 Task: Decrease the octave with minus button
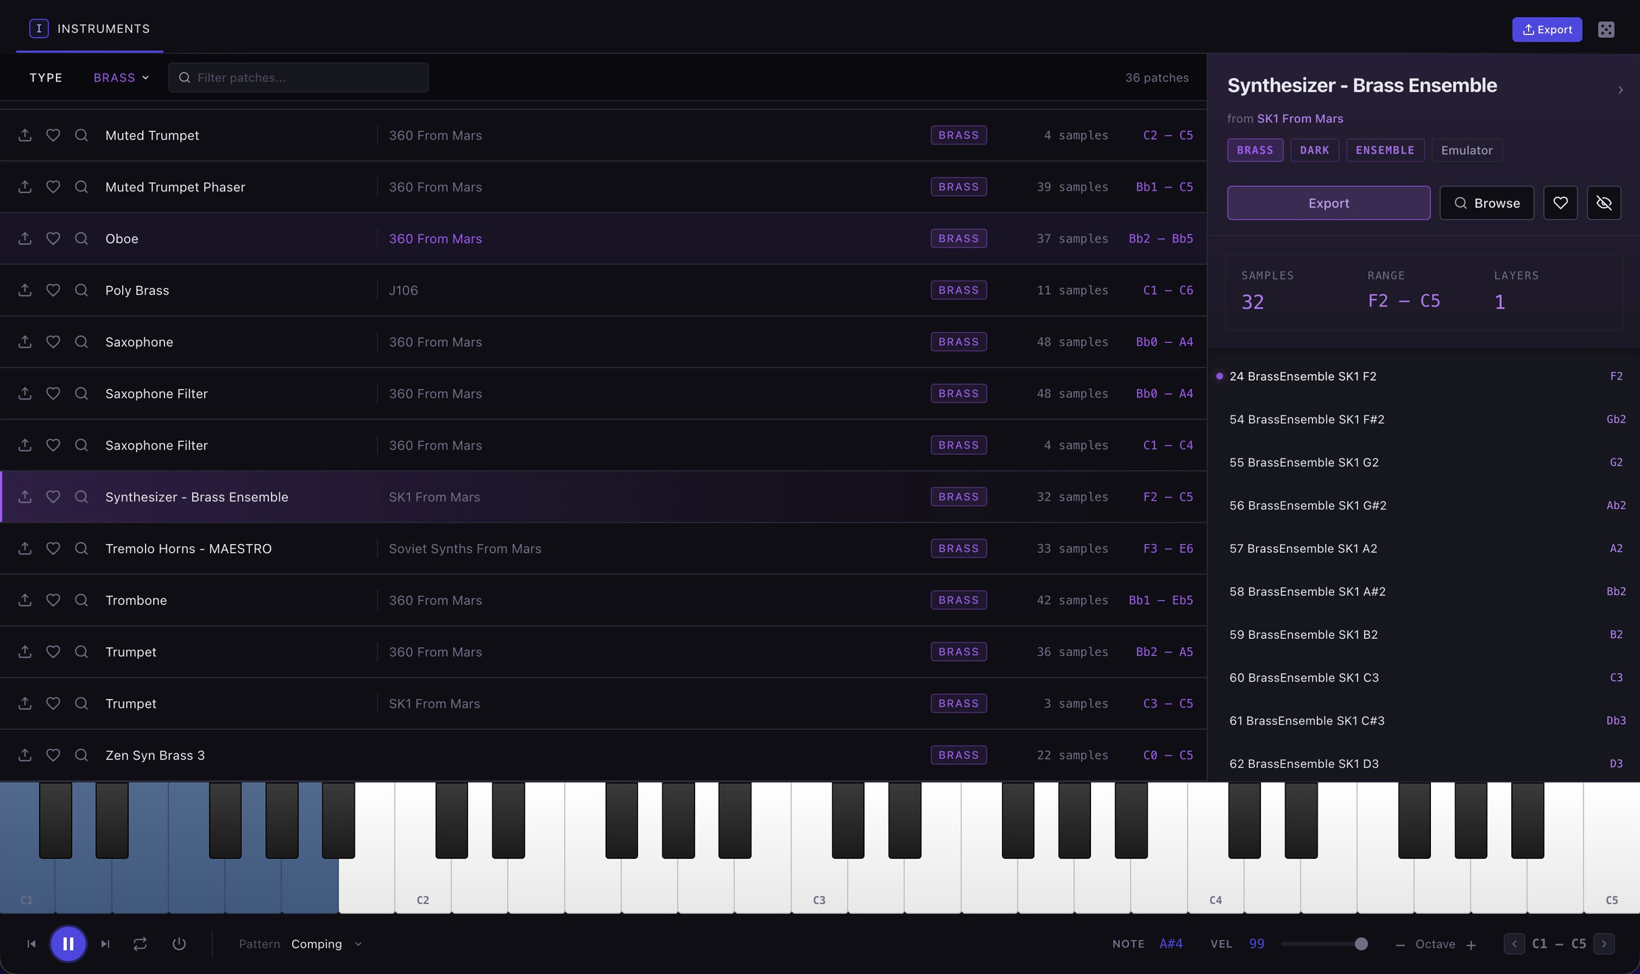pyautogui.click(x=1401, y=944)
